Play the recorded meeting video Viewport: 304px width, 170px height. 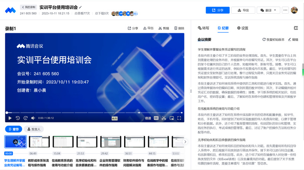(10, 118)
